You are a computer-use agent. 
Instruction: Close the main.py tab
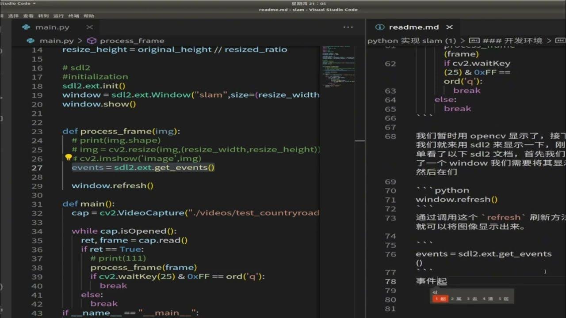click(90, 27)
